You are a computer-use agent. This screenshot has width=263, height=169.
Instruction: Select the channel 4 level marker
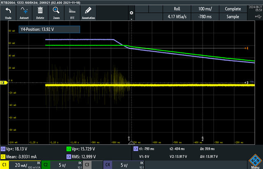(247, 48)
